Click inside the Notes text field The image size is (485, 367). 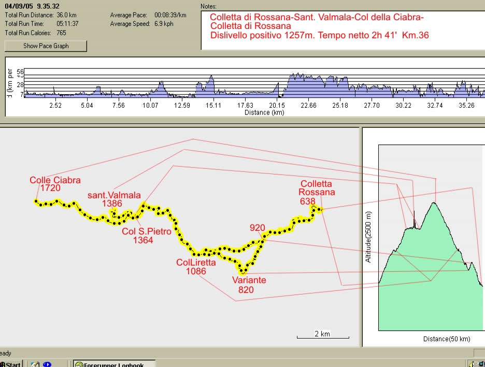(342, 30)
